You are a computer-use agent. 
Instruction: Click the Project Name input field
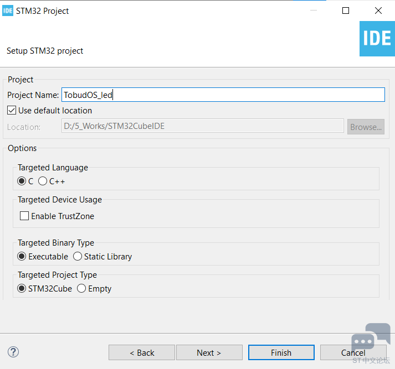point(223,95)
